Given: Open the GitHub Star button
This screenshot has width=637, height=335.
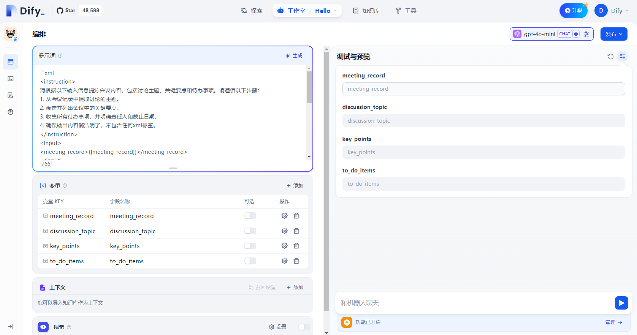Looking at the screenshot, I should (66, 11).
